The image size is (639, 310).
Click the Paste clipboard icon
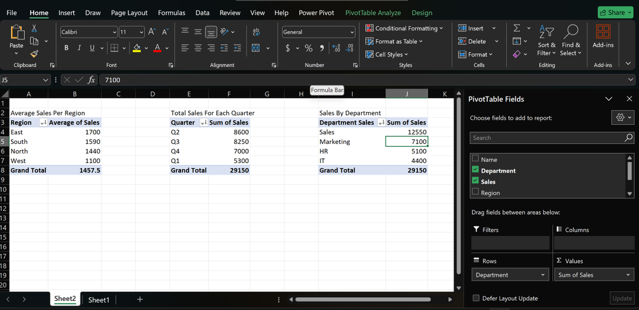[16, 33]
